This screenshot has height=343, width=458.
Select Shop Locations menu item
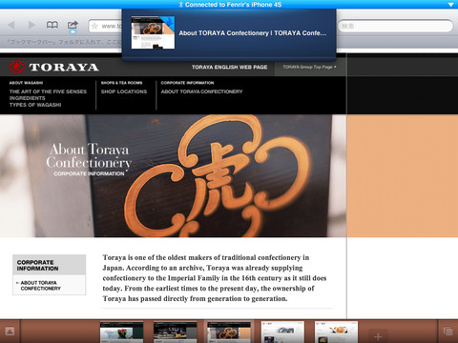point(124,91)
